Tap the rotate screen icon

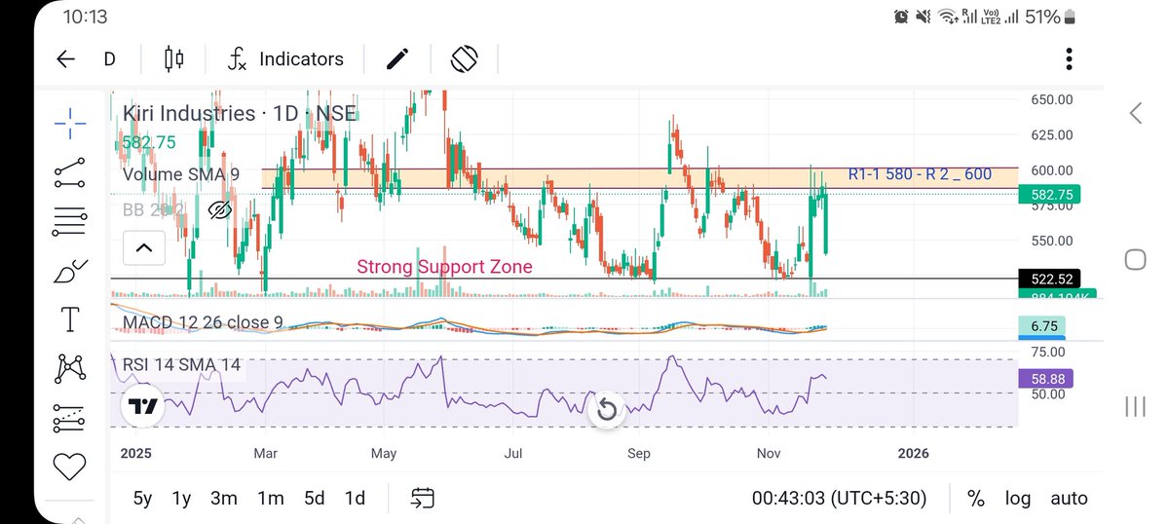(464, 59)
